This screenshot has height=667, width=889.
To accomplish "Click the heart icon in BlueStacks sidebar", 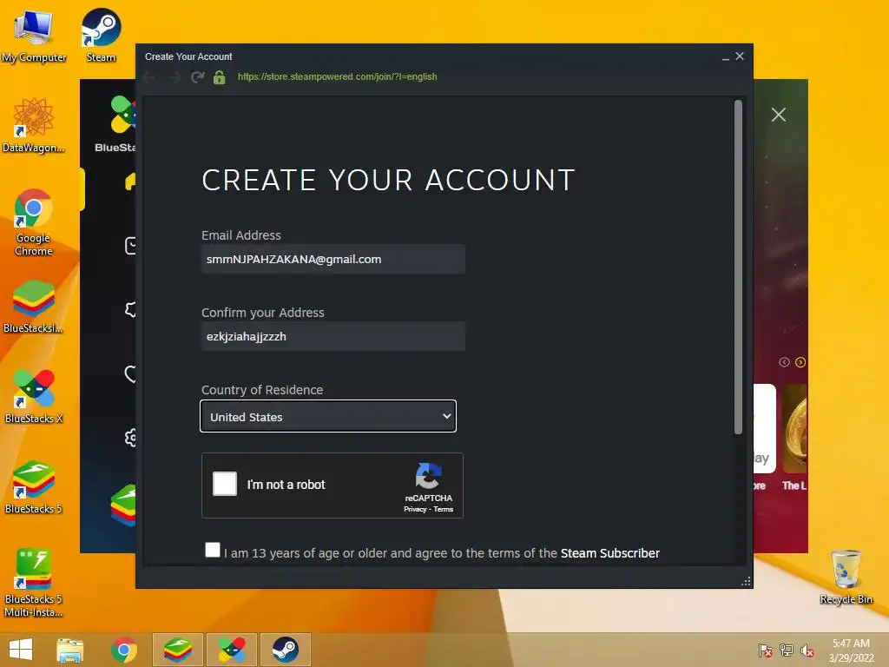I will (x=130, y=373).
